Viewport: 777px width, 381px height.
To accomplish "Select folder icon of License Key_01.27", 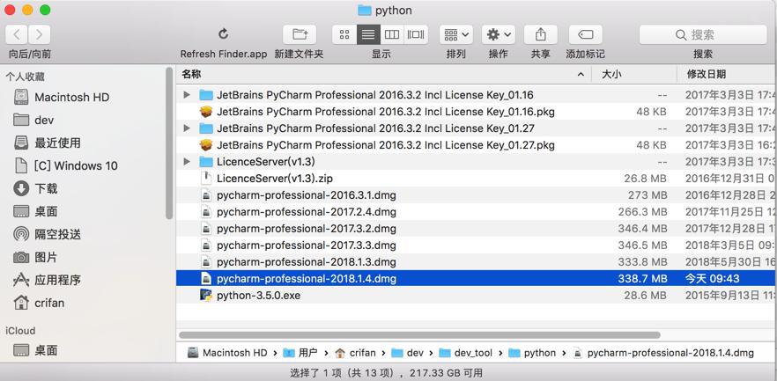I will point(206,128).
